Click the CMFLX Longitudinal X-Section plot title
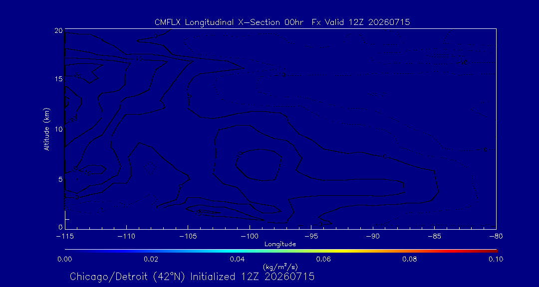The image size is (539, 287). coord(282,22)
